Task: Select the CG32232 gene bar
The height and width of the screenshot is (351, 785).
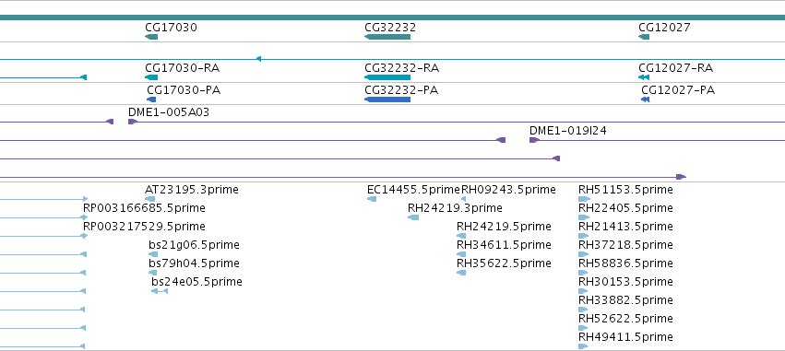Action: tap(387, 37)
